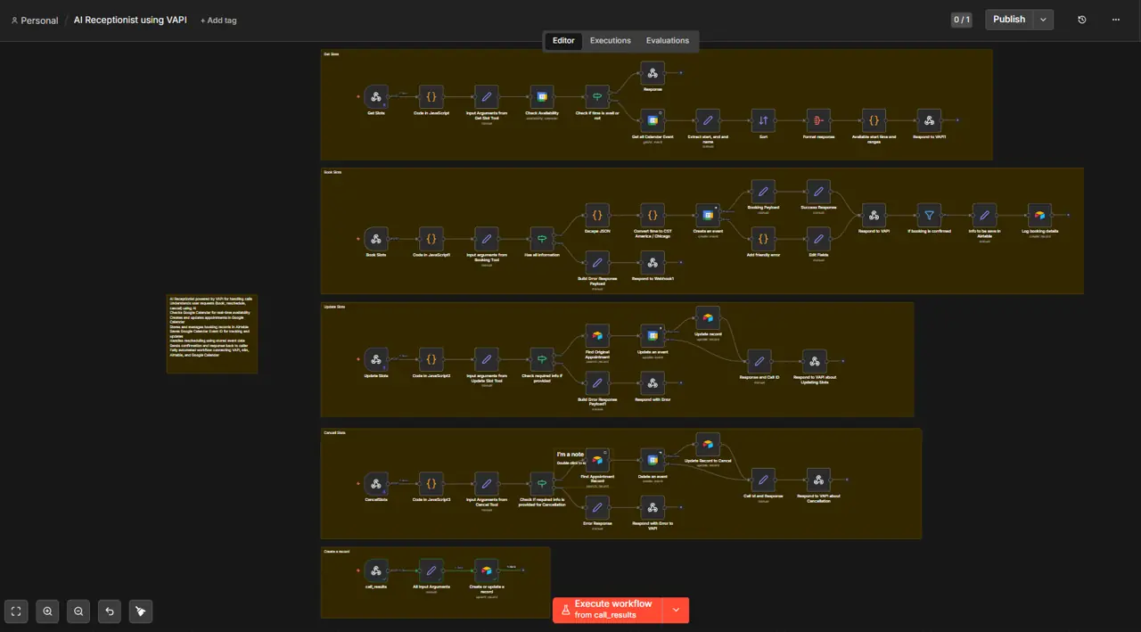The width and height of the screenshot is (1141, 632).
Task: Open the three-dot more options menu
Action: point(1115,20)
